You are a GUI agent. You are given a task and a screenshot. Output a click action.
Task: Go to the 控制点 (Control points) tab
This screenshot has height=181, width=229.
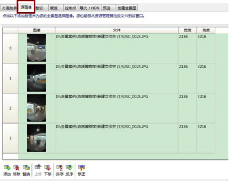71,7
